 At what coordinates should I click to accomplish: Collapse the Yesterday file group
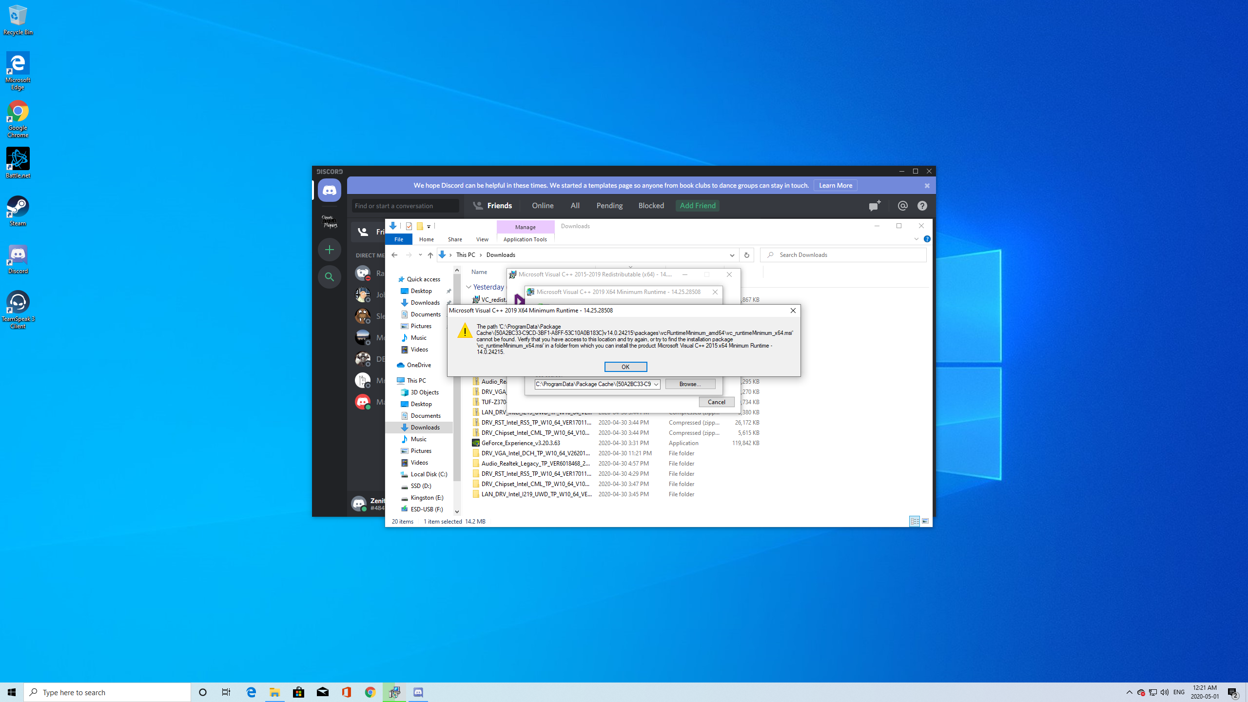468,287
